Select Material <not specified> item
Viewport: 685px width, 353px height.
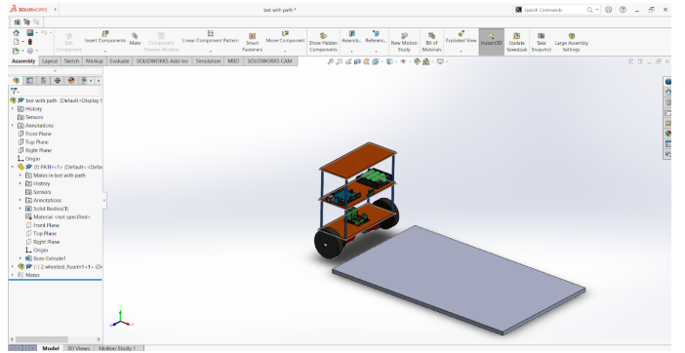point(61,216)
